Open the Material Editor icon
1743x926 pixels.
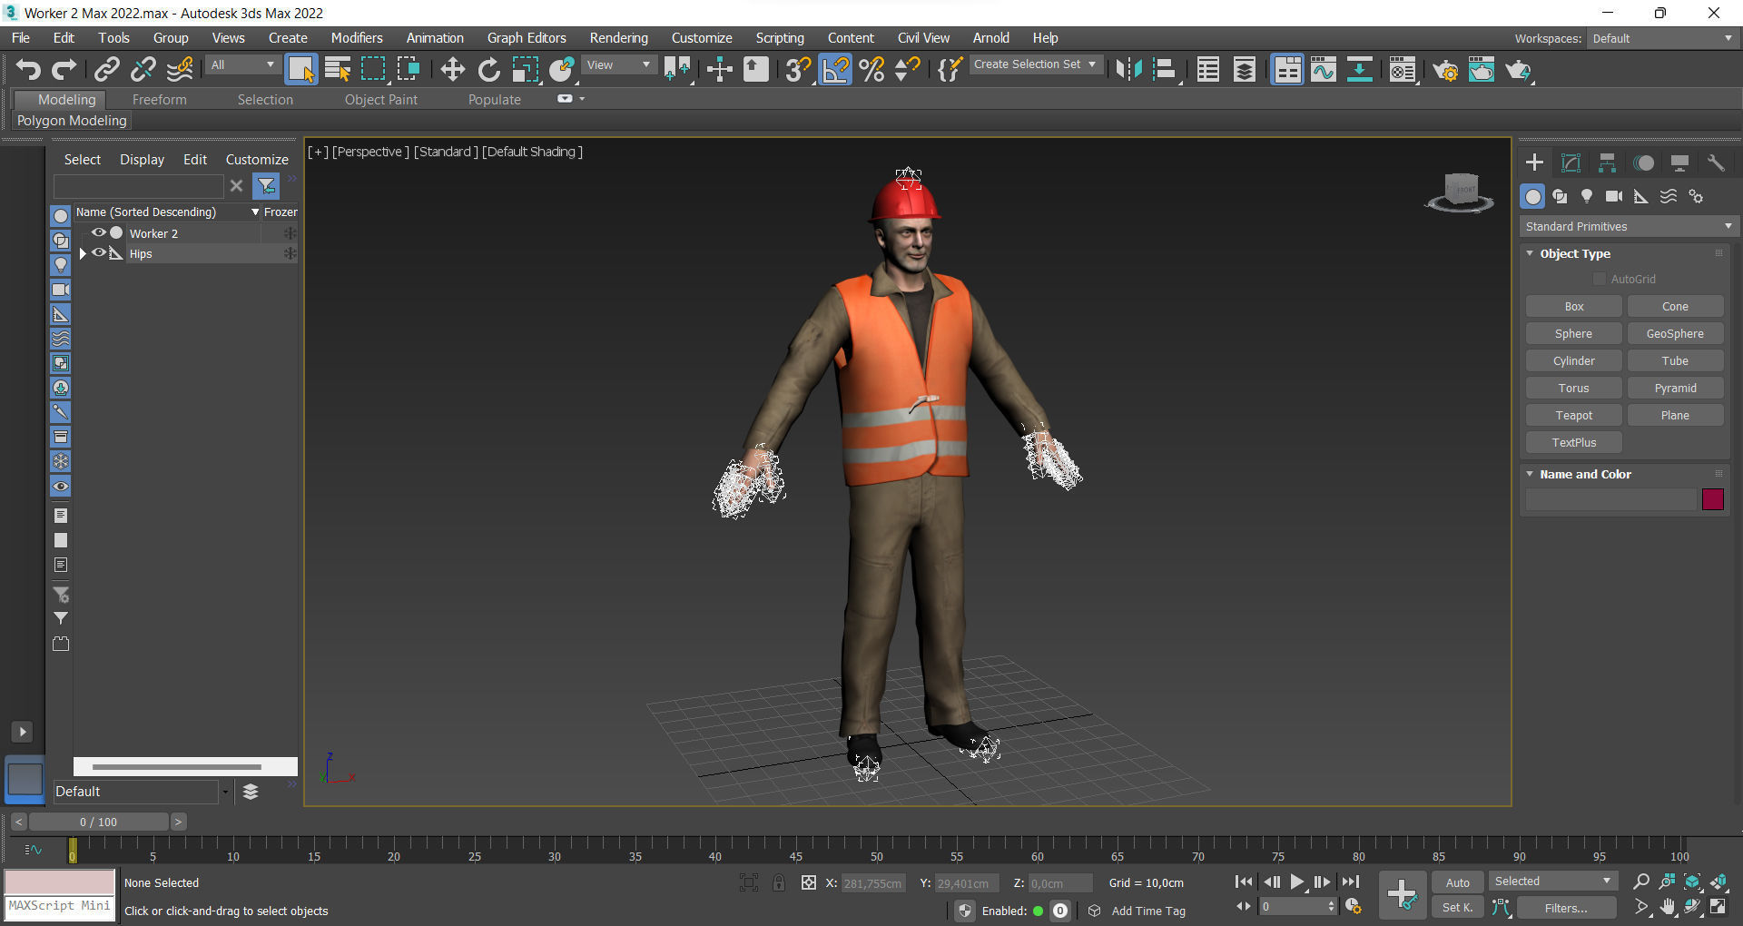pyautogui.click(x=1403, y=70)
